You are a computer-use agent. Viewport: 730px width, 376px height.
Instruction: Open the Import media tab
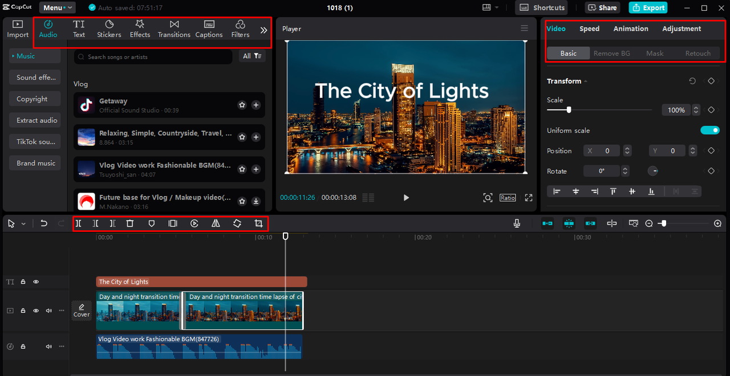(x=18, y=29)
